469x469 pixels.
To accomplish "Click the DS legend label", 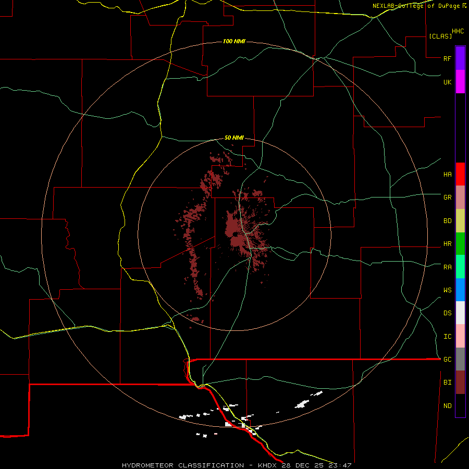I will click(447, 313).
